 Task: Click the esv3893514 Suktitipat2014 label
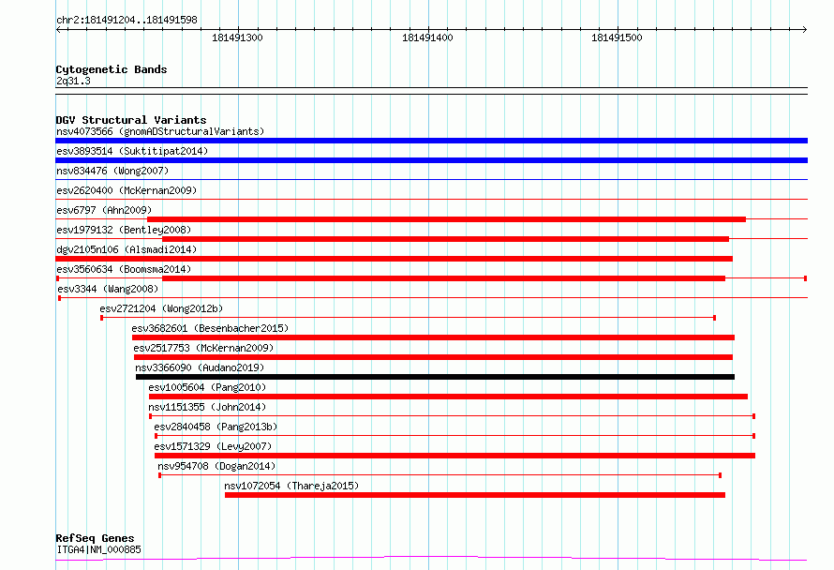coord(132,151)
